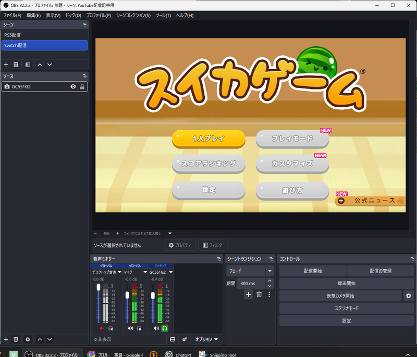Mute the GC551G2 audio channel
The height and width of the screenshot is (357, 417).
click(x=156, y=328)
